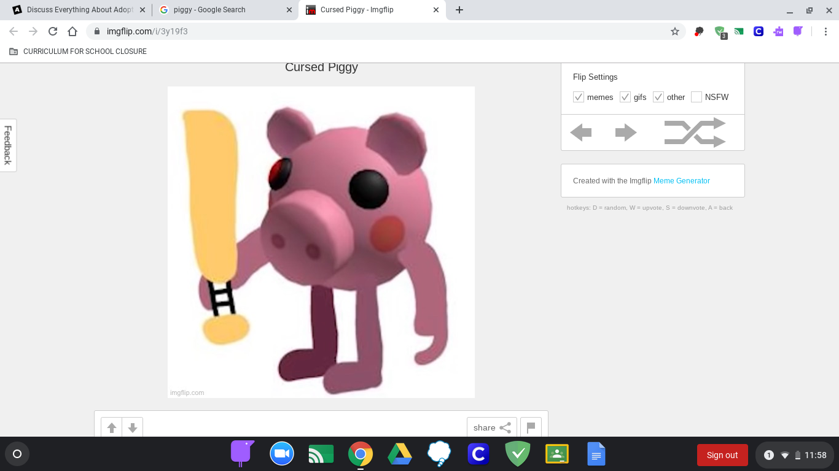Open the purple puzzle piece extension
839x471 pixels.
pos(778,31)
